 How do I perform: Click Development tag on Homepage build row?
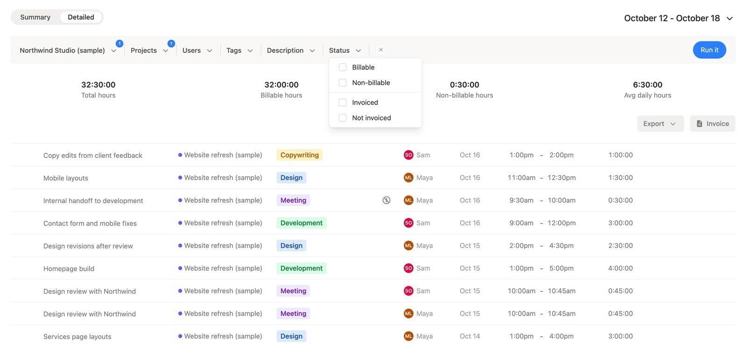(x=302, y=268)
